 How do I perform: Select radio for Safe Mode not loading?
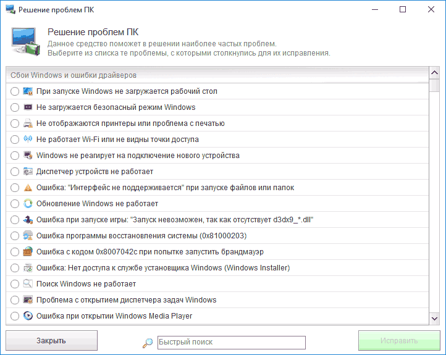tap(15, 107)
